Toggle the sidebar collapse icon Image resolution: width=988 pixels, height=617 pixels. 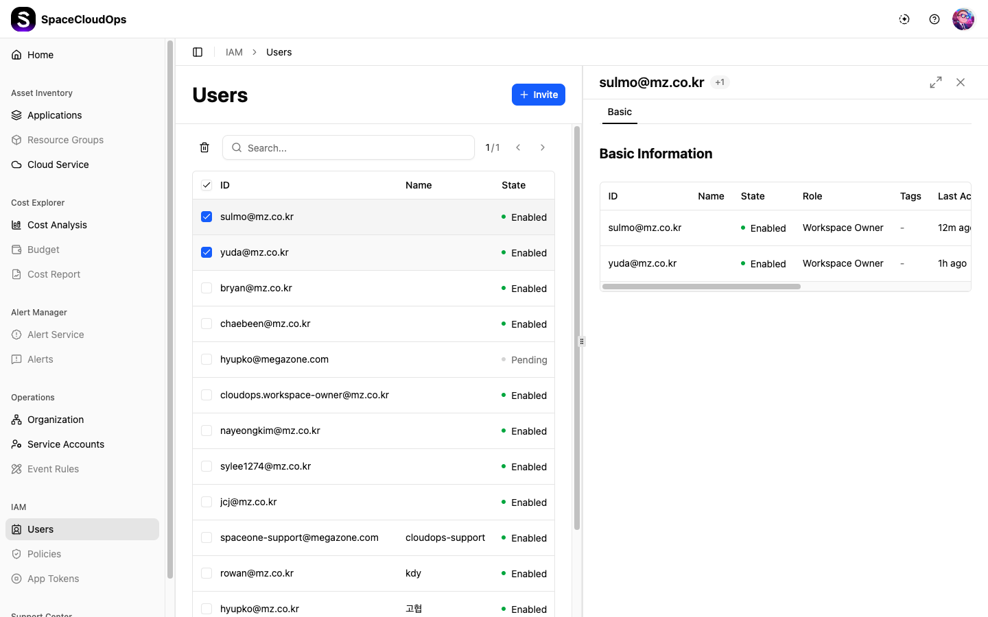pos(198,52)
